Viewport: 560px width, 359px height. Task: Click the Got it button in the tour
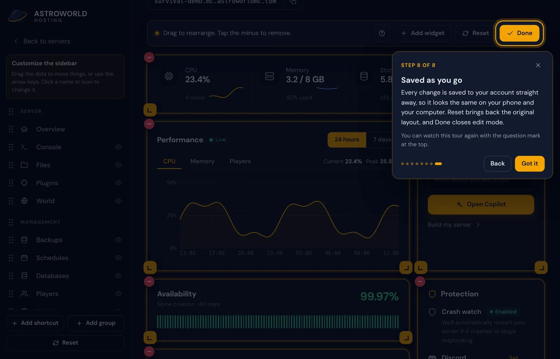click(x=530, y=164)
